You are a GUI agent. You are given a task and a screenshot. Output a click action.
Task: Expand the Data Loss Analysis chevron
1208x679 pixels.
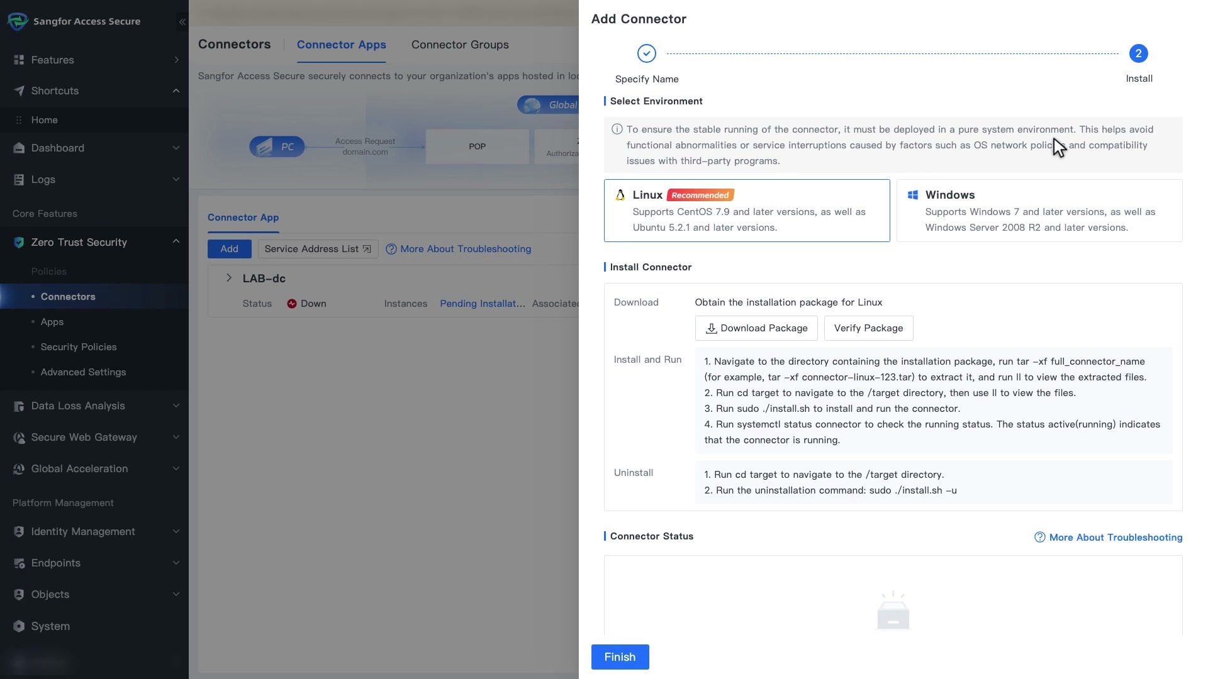pos(176,406)
